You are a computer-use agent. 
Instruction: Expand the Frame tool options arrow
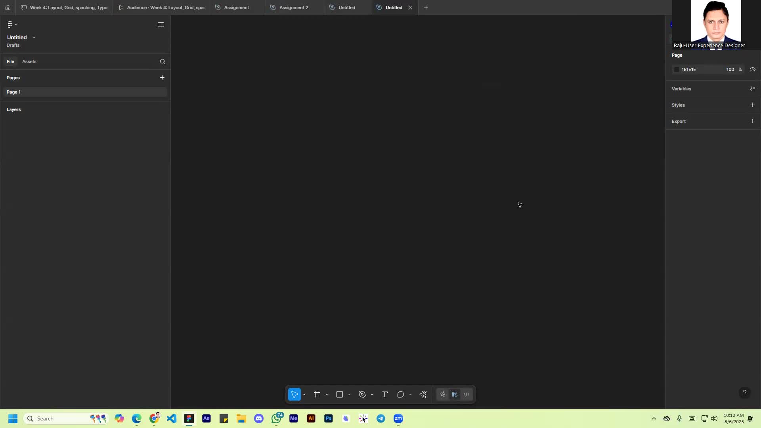tap(327, 395)
